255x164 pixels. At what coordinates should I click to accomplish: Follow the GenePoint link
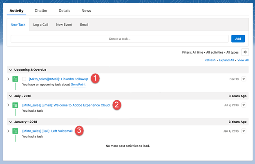(x=78, y=84)
